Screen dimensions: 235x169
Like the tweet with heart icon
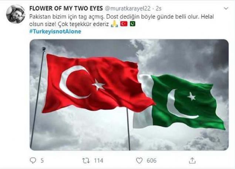pyautogui.click(x=139, y=161)
